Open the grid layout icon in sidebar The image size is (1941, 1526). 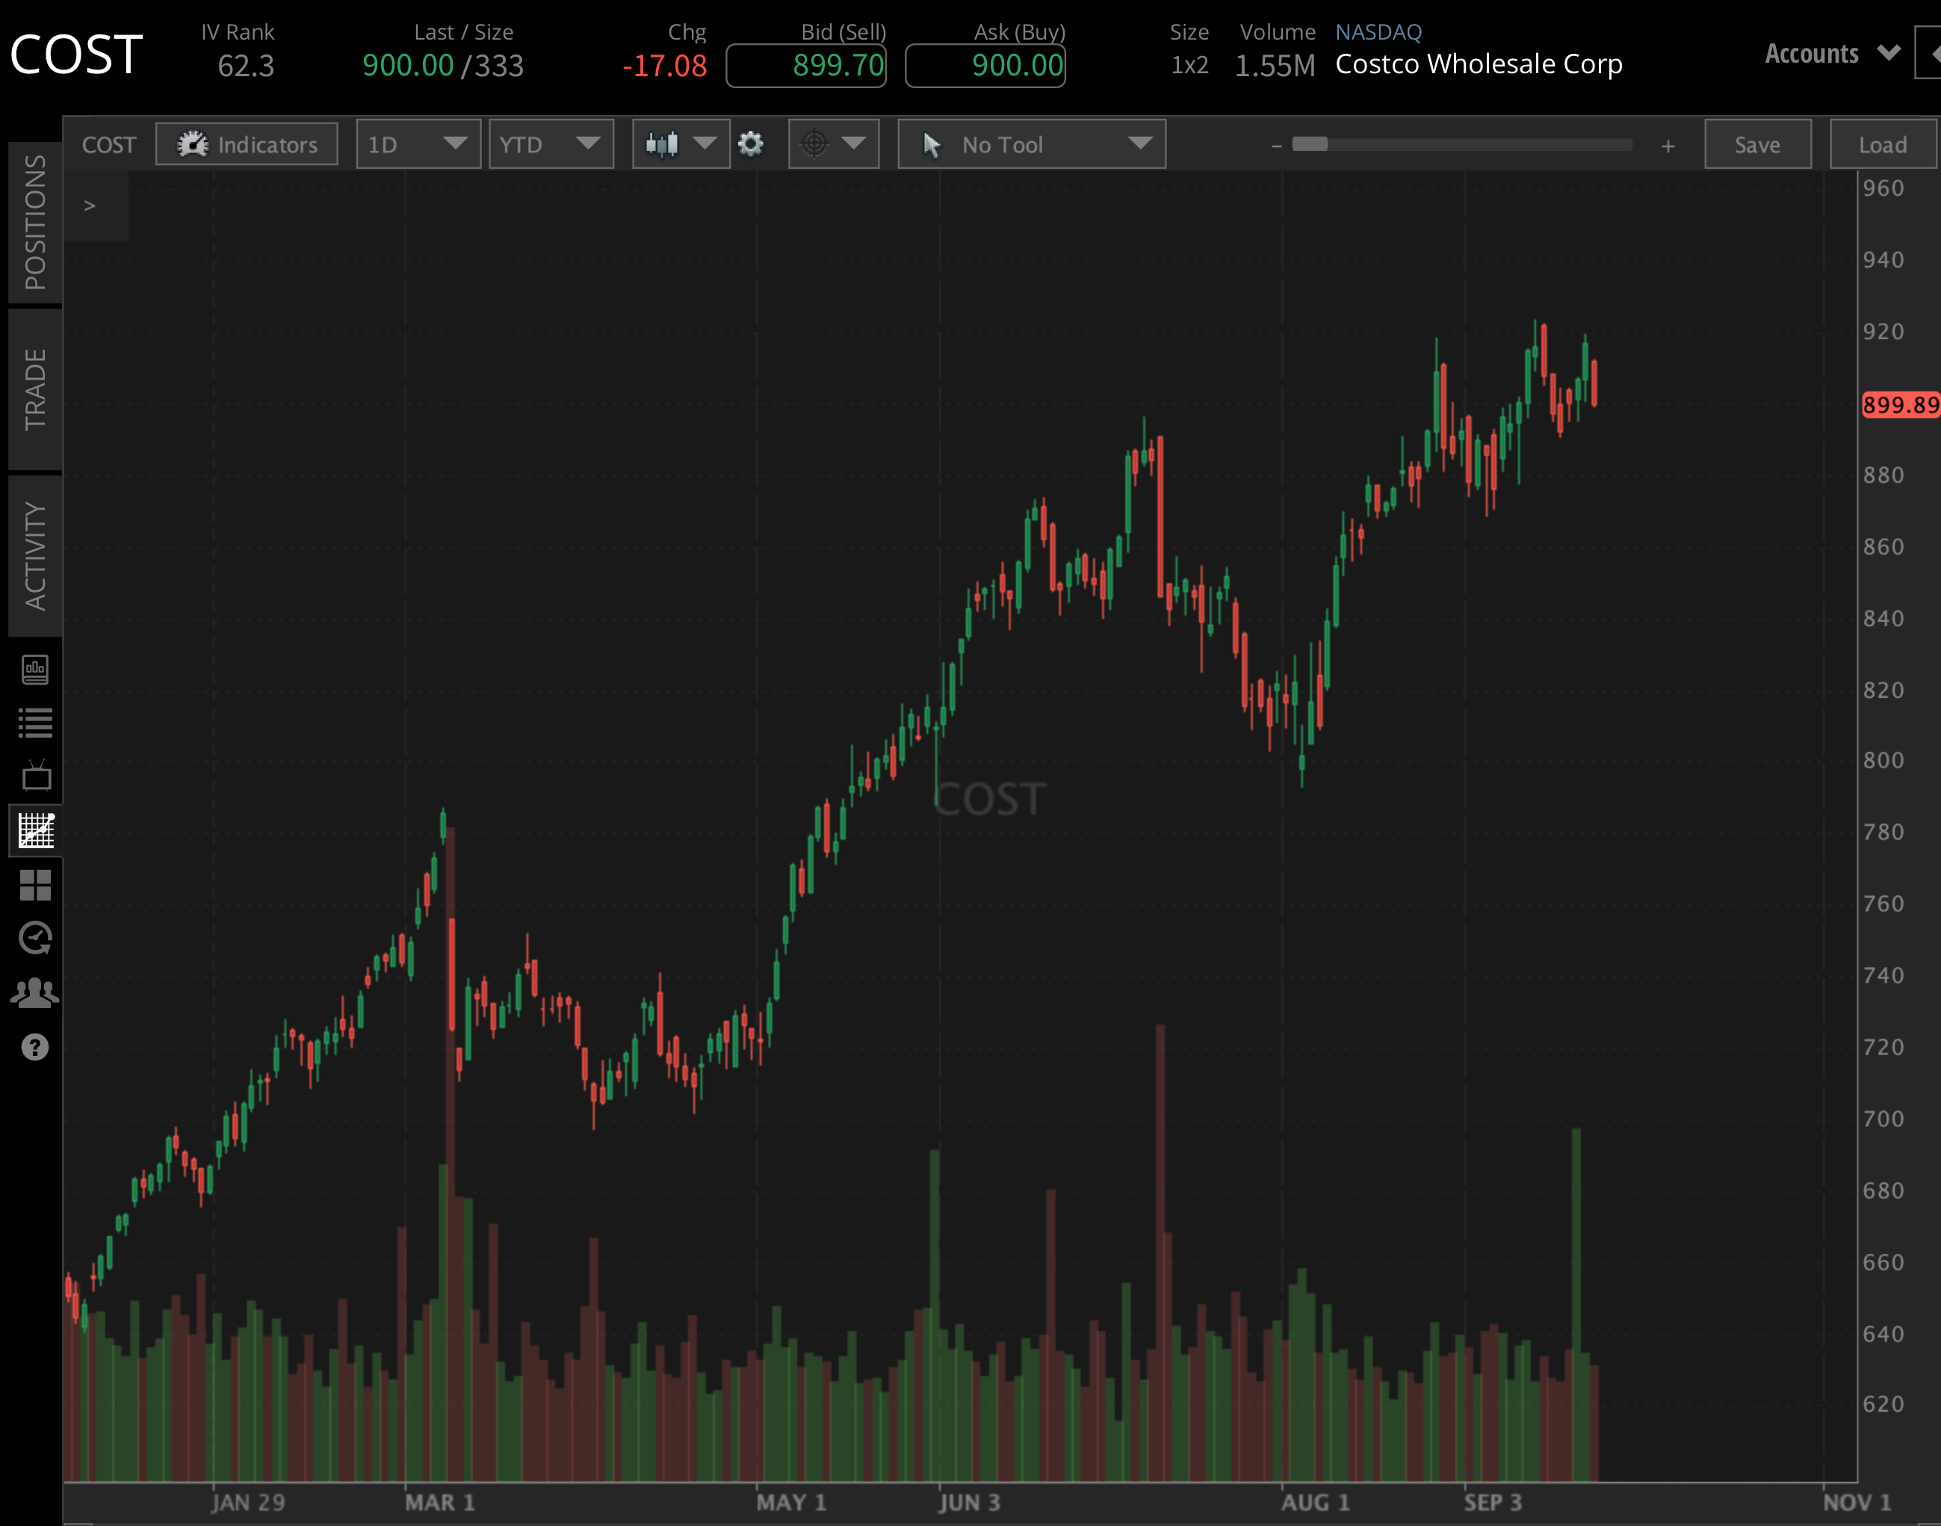[x=35, y=885]
